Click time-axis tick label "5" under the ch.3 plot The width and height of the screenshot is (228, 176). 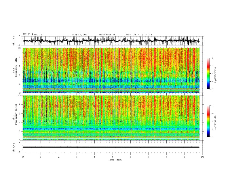113,157
